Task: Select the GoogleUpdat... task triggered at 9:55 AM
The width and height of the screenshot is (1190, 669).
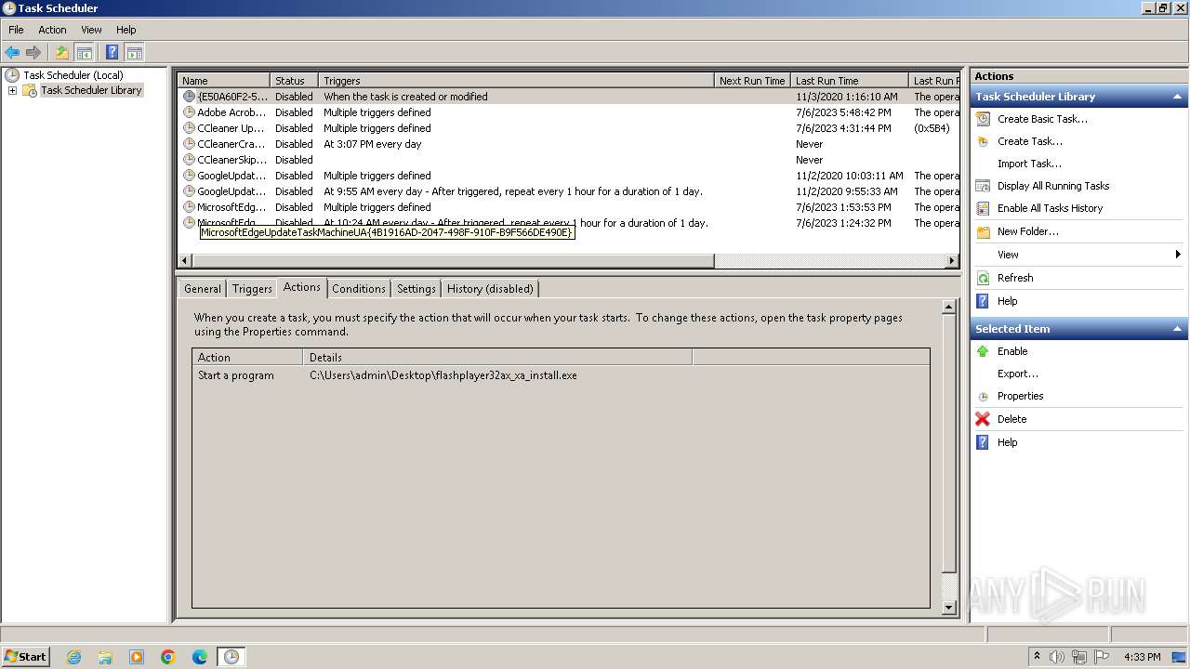Action: pyautogui.click(x=568, y=191)
